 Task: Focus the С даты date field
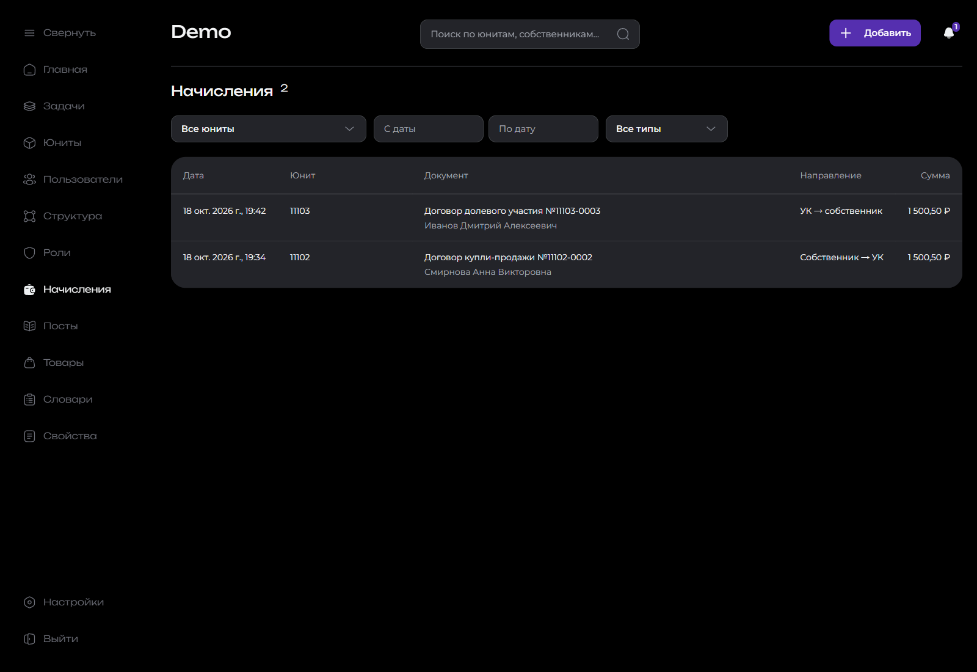point(429,129)
